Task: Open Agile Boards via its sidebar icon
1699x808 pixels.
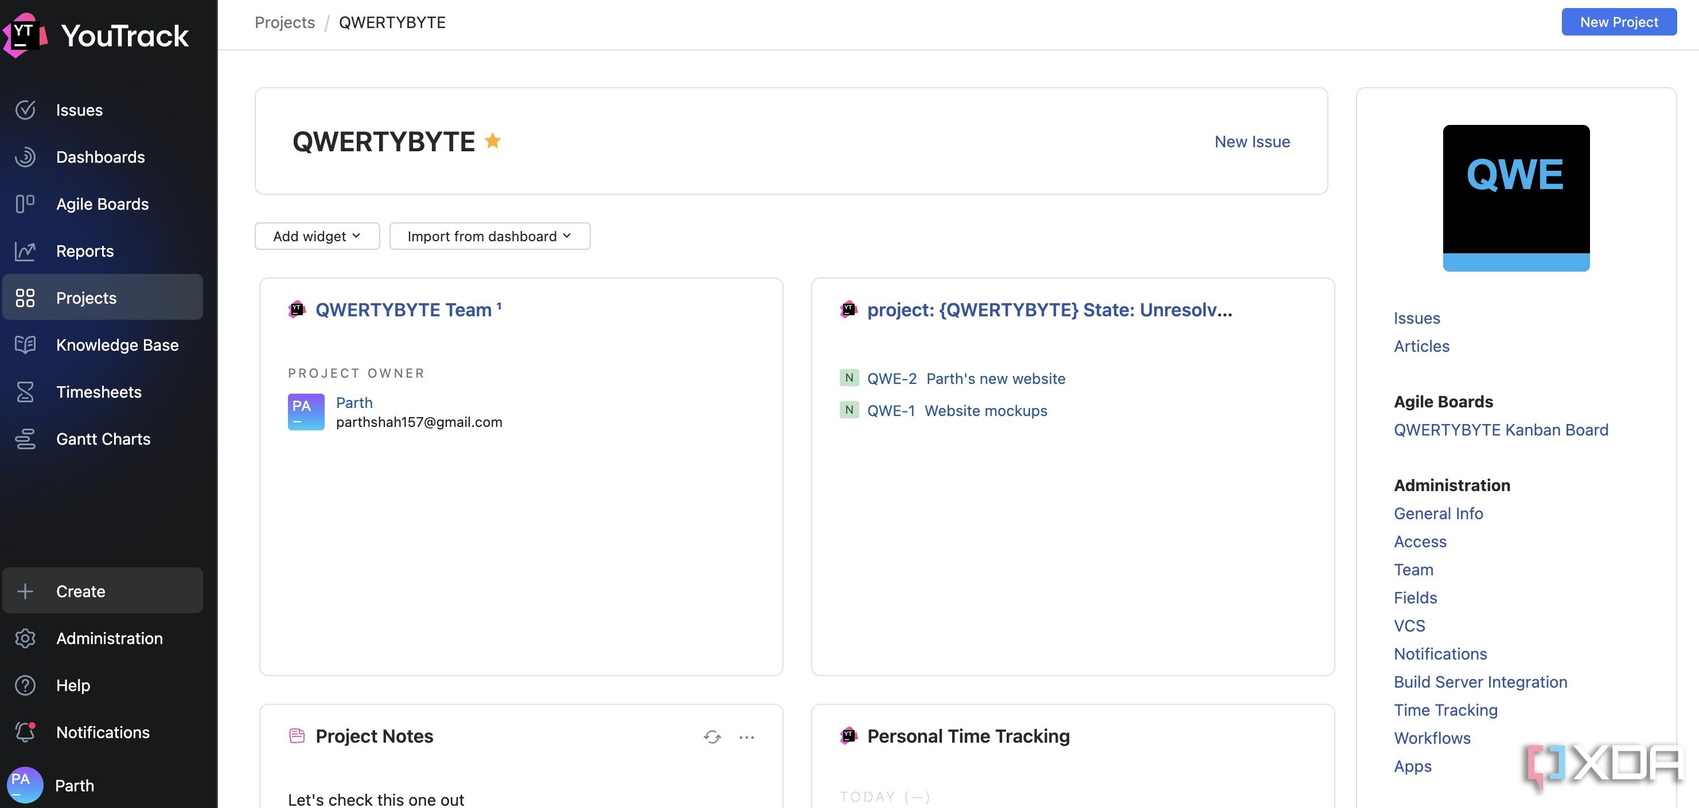Action: 25,203
